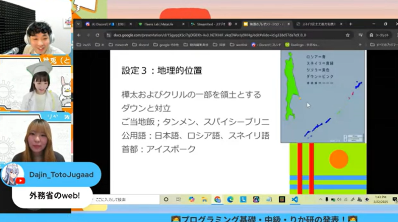Viewport: 398px width, 222px height.
Task: Bookmark this page with the star
Action: pos(348,35)
